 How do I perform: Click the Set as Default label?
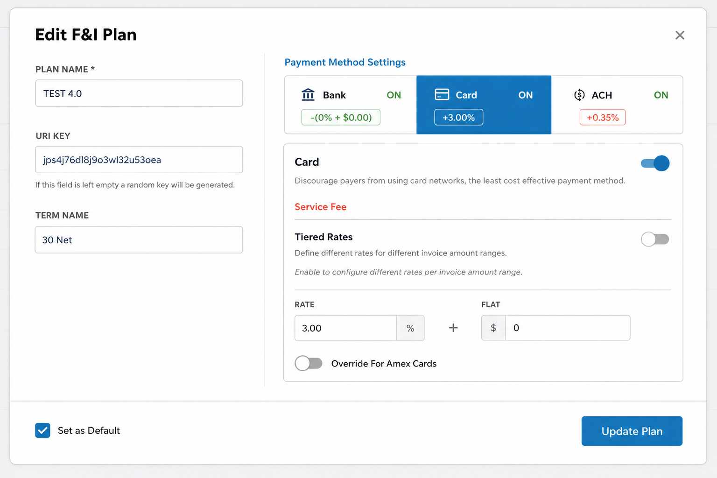(x=89, y=430)
